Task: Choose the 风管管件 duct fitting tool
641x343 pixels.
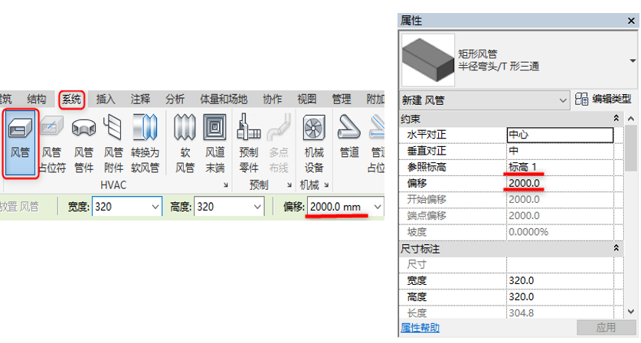Action: coord(83,143)
